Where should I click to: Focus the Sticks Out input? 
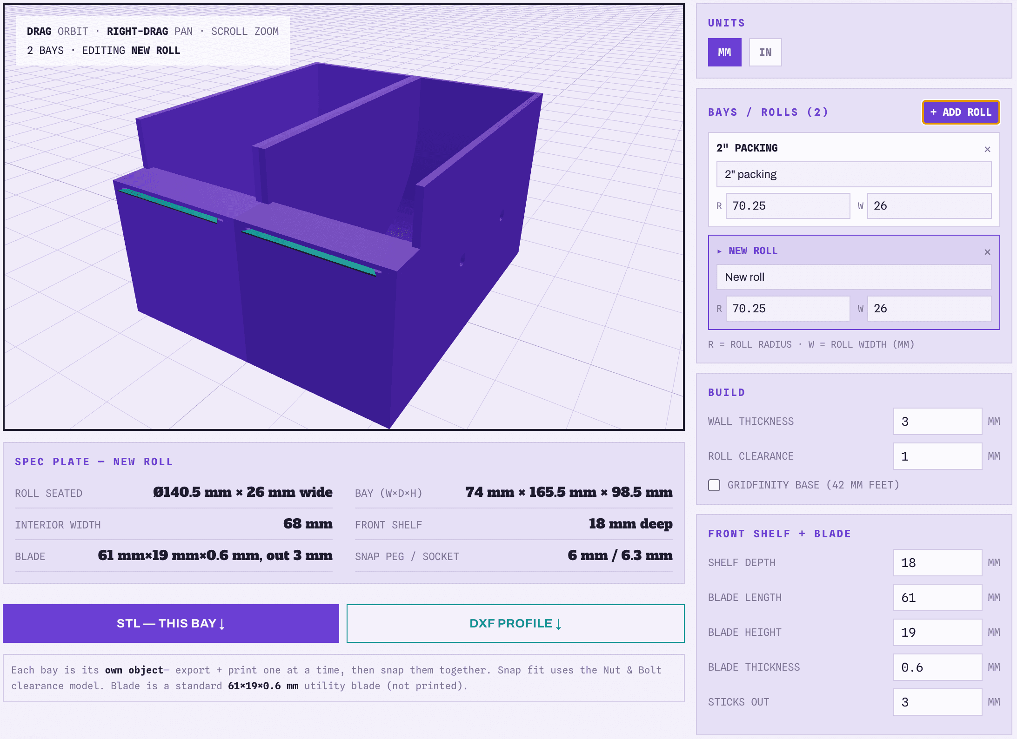coord(937,702)
